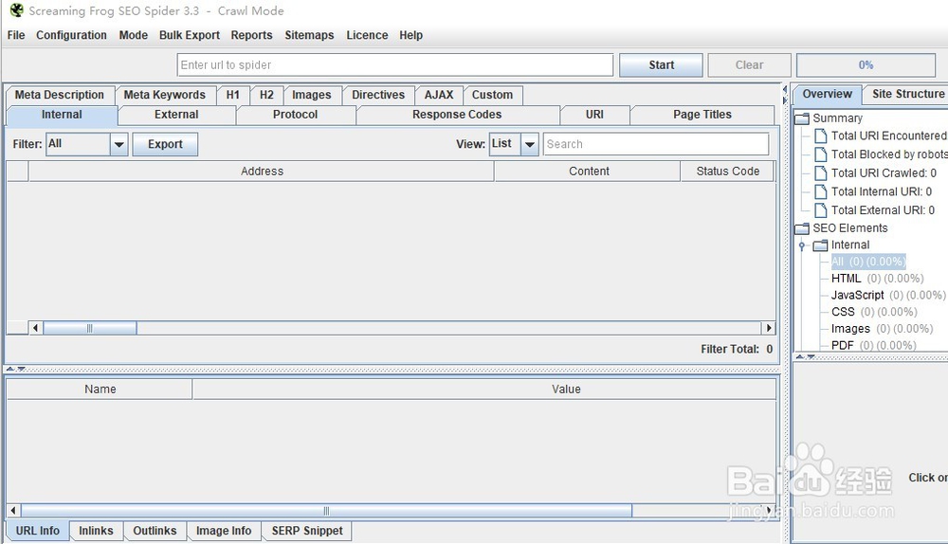The width and height of the screenshot is (948, 544).
Task: Click the Screaming Frog app logo icon
Action: point(16,10)
